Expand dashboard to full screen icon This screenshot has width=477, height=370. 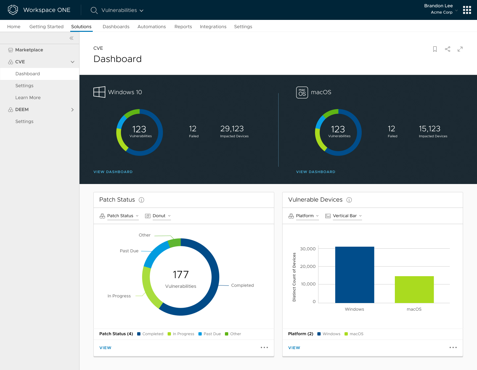460,49
